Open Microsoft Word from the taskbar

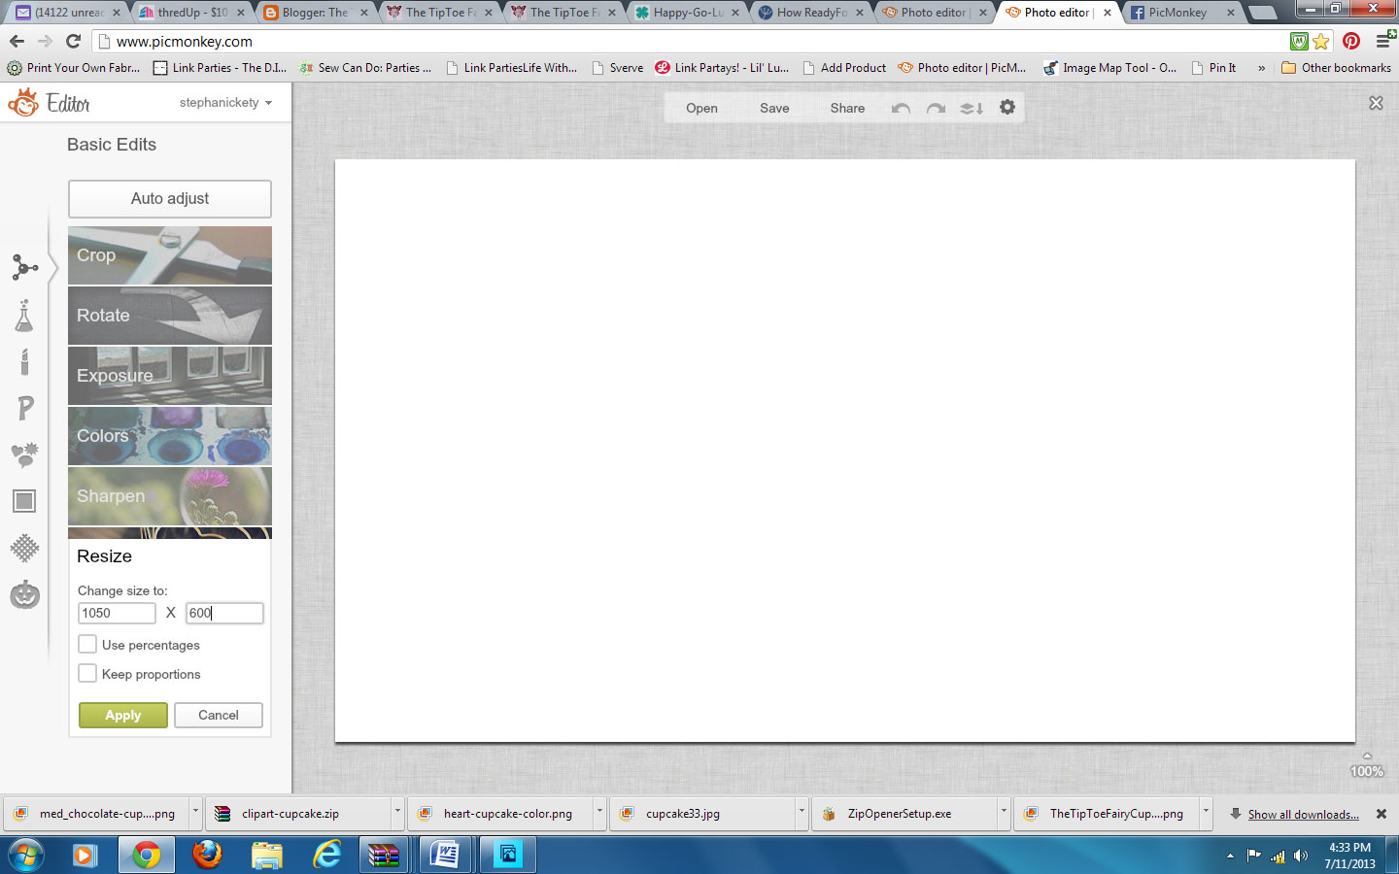(x=445, y=855)
